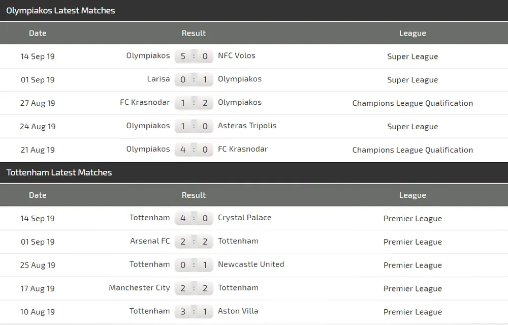508x325 pixels.
Task: Click the Olympiakos Latest Matches heading
Action: (60, 10)
